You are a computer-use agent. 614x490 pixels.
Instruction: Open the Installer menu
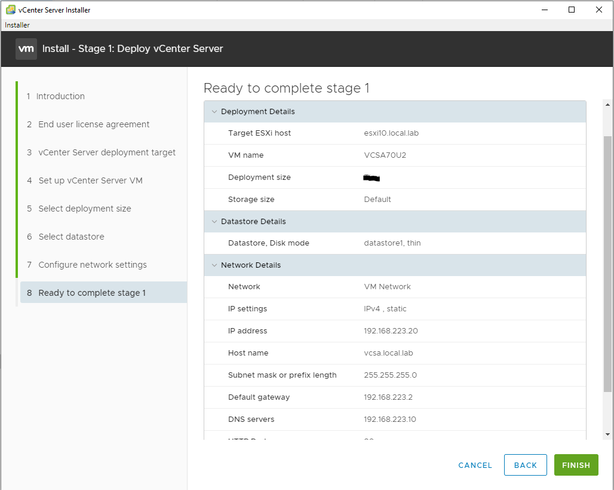click(x=17, y=25)
